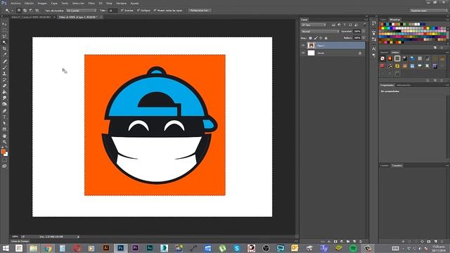The width and height of the screenshot is (450, 253).
Task: Open workspace switcher dropdown
Action: pos(428,11)
